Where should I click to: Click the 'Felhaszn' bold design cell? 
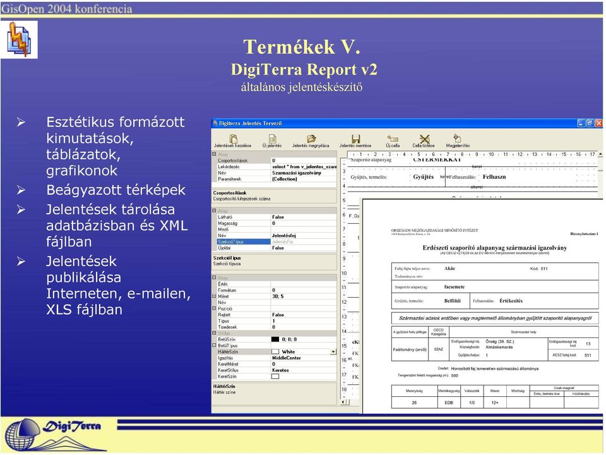[x=494, y=176]
